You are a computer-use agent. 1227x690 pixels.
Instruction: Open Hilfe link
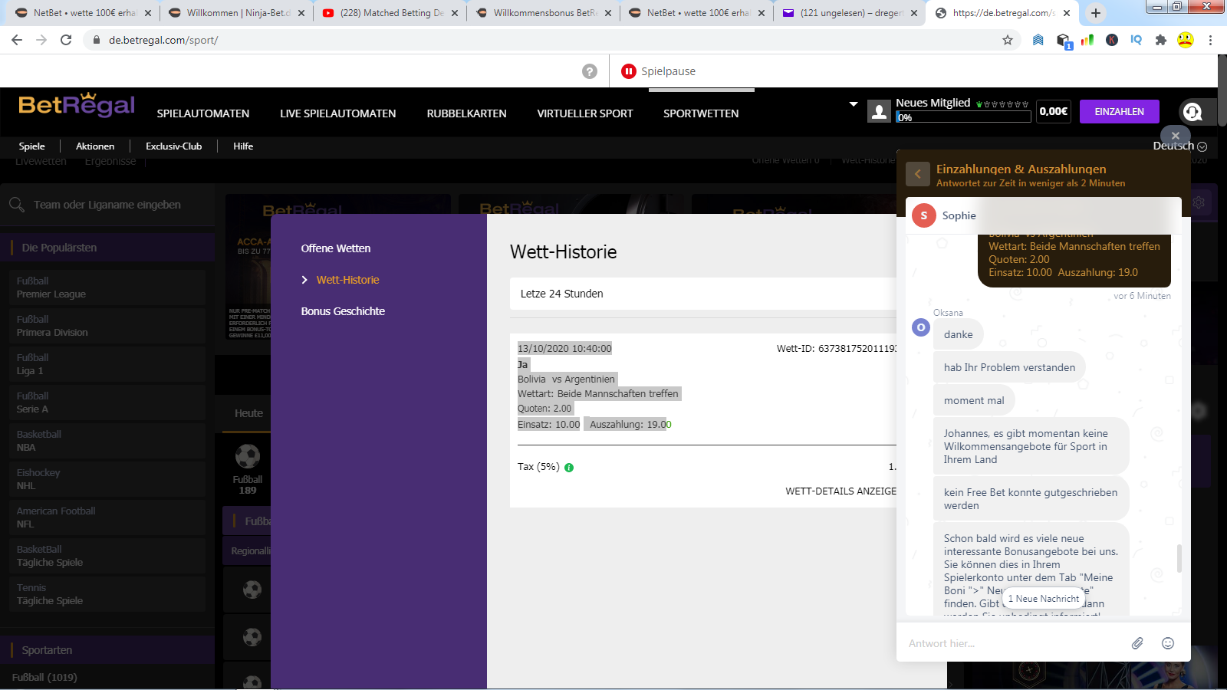point(243,146)
